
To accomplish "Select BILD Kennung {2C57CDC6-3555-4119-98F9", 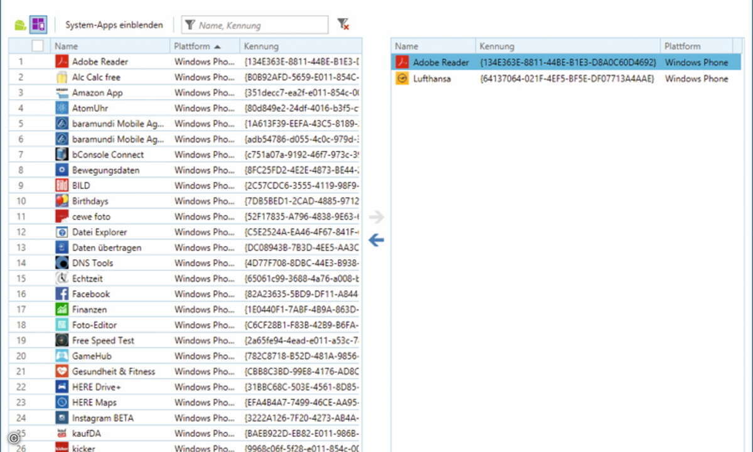I will coord(301,185).
